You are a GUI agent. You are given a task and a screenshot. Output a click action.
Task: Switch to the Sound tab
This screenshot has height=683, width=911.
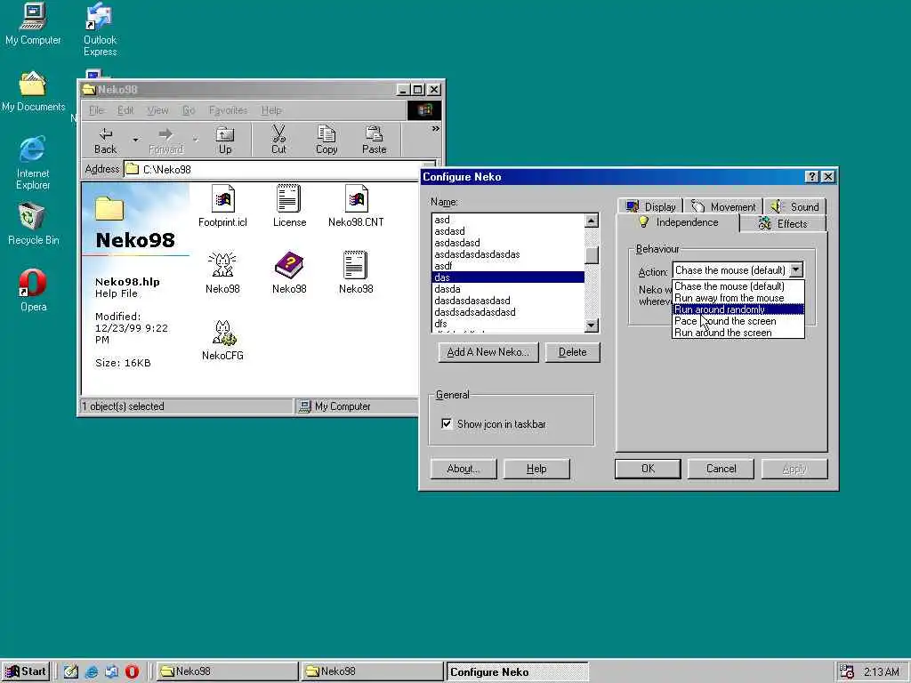click(794, 206)
